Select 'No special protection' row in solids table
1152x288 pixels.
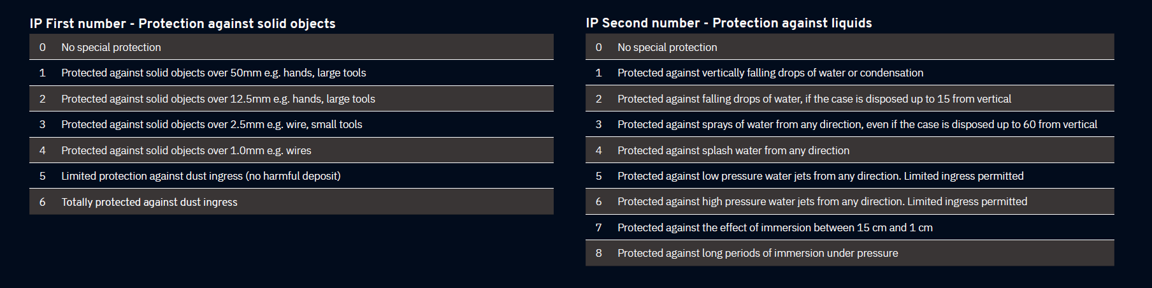(x=111, y=47)
